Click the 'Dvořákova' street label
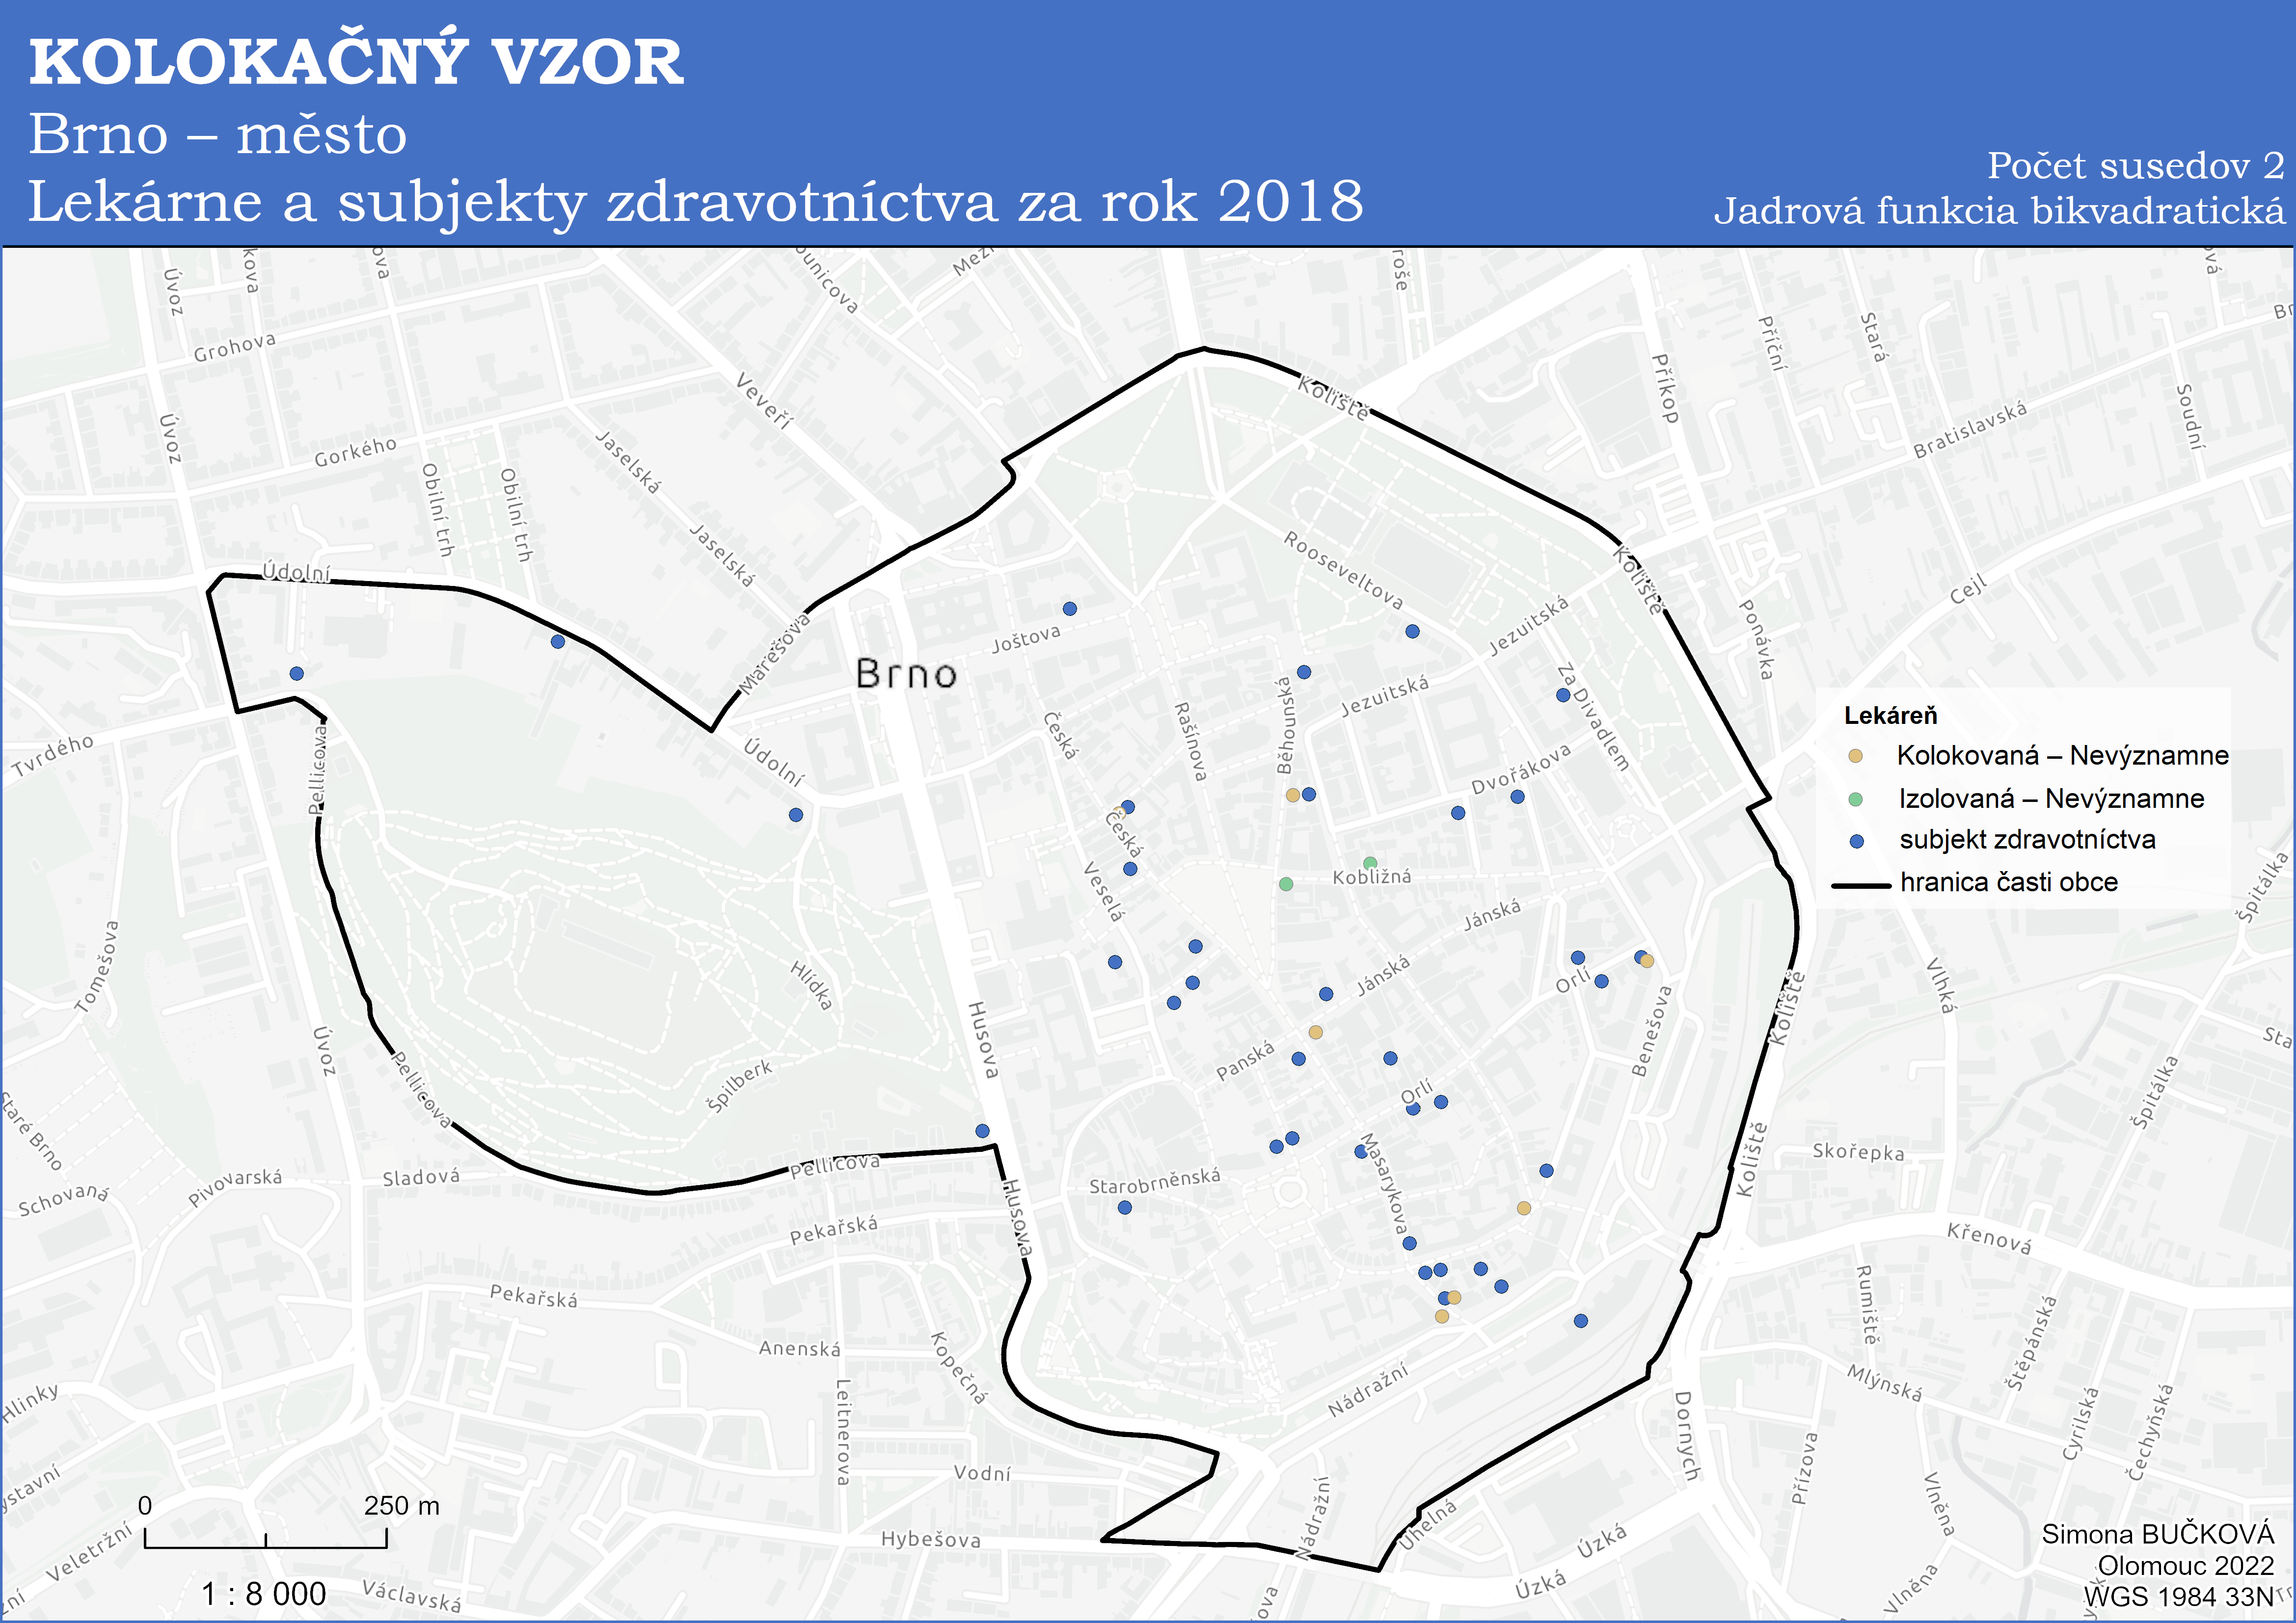The height and width of the screenshot is (1623, 2296). (x=1521, y=769)
